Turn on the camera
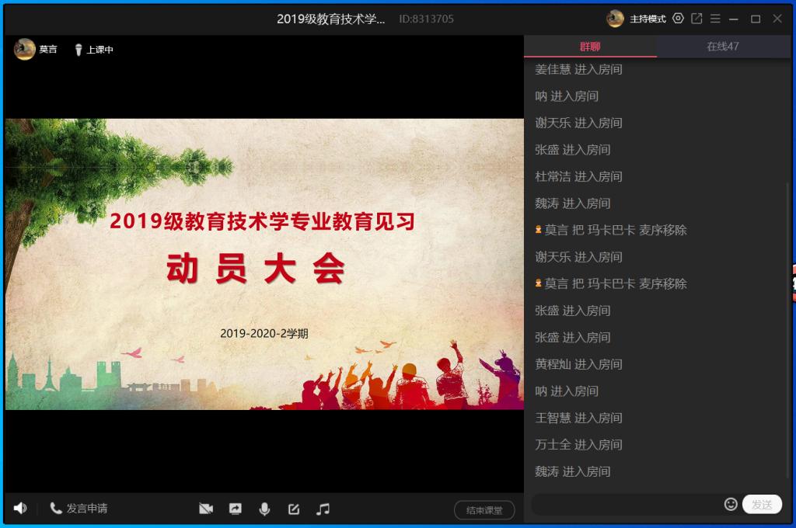The height and width of the screenshot is (528, 796). [206, 509]
